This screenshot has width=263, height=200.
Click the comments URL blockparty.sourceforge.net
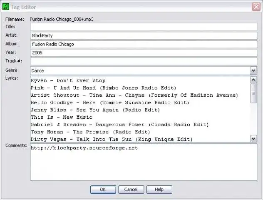point(84,148)
